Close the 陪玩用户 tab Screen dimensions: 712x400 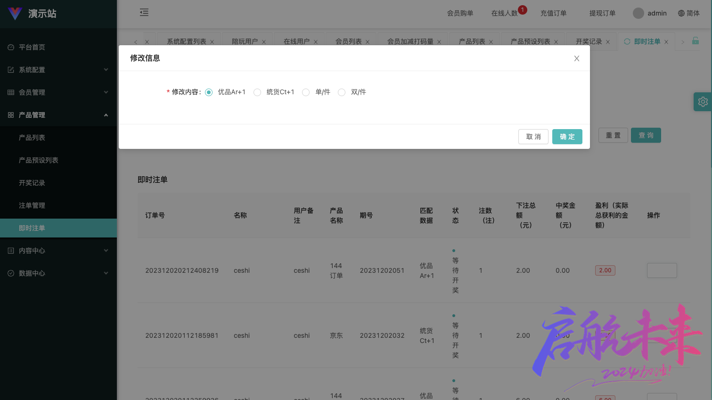click(x=264, y=42)
